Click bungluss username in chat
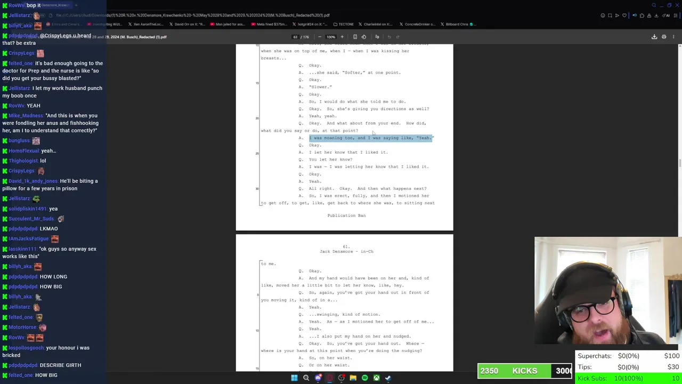Viewport: 682px width, 384px height. pyautogui.click(x=19, y=141)
